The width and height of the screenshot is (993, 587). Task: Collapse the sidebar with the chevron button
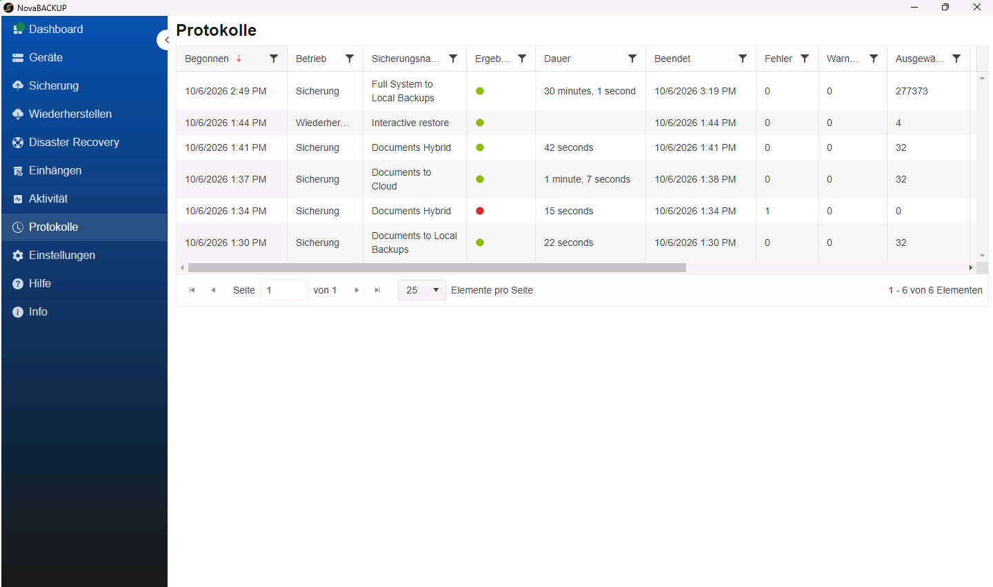166,40
